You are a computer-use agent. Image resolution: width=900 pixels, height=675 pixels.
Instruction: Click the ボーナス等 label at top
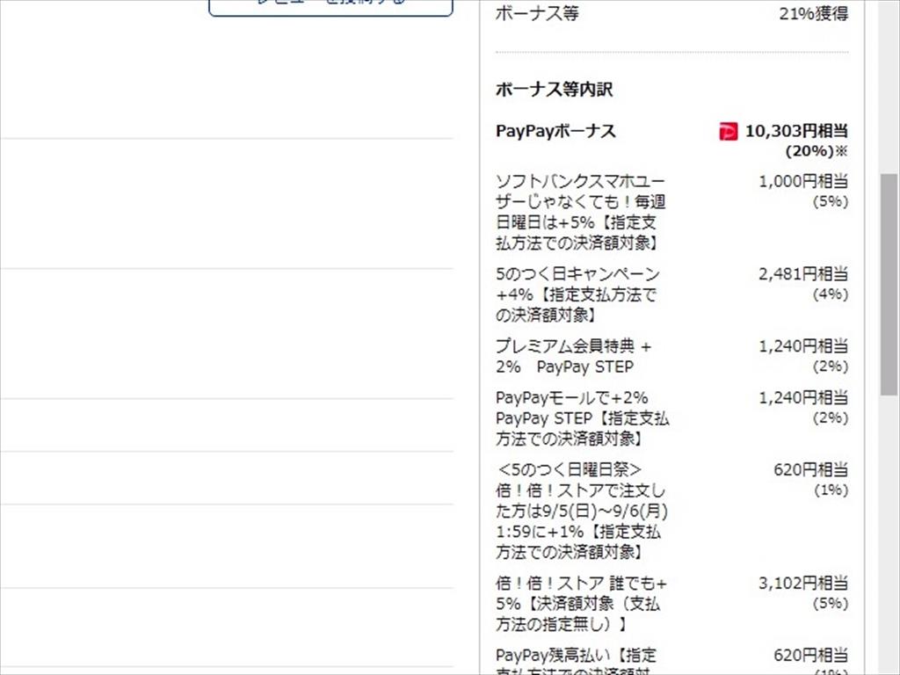(537, 13)
